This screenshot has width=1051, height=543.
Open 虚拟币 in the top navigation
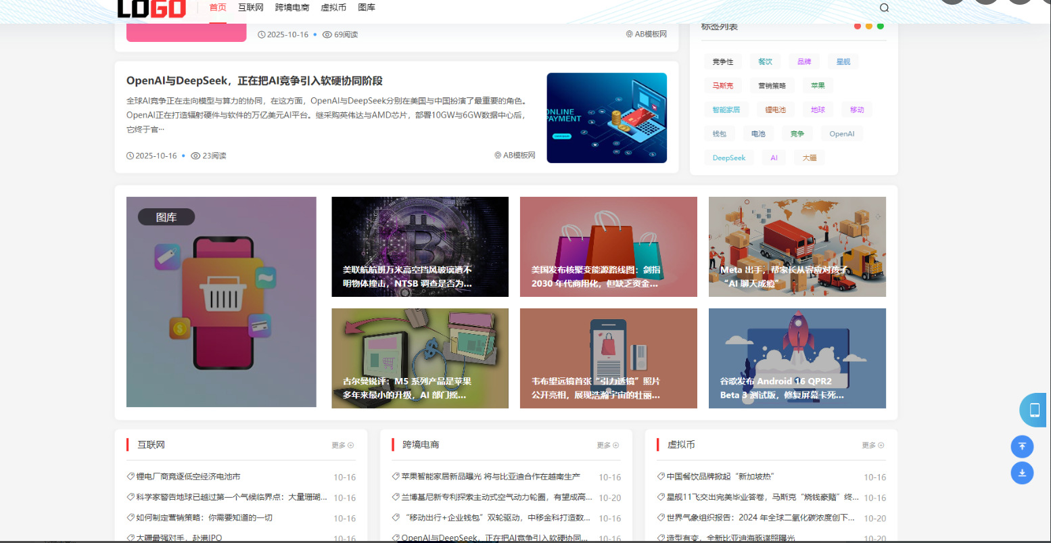coord(333,7)
